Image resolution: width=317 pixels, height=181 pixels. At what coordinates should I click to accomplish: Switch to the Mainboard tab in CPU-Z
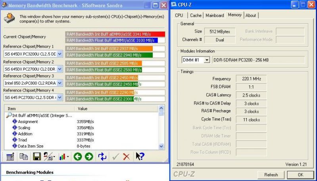(x=215, y=15)
